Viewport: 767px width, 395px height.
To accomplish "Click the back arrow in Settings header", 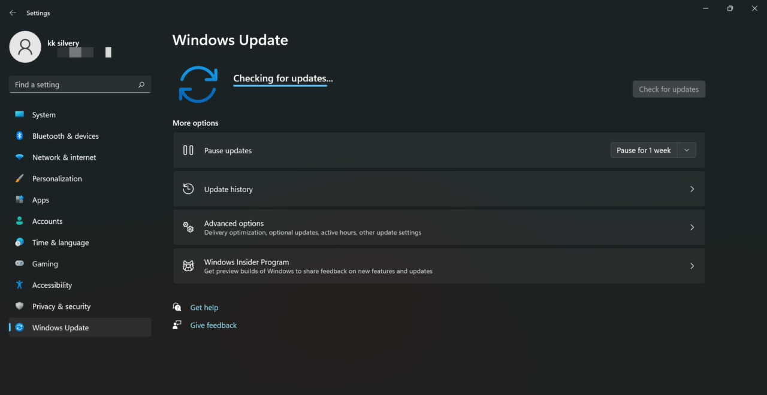I will (13, 13).
